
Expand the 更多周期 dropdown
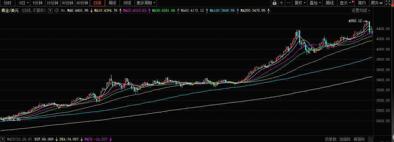click(x=146, y=3)
